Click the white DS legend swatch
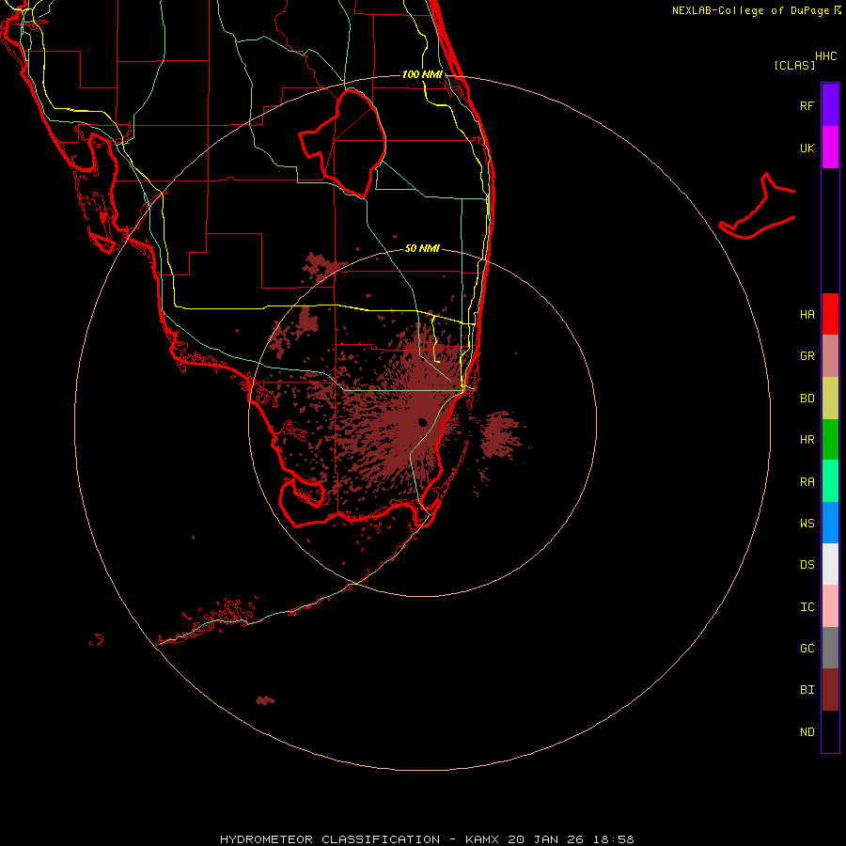 pyautogui.click(x=830, y=564)
